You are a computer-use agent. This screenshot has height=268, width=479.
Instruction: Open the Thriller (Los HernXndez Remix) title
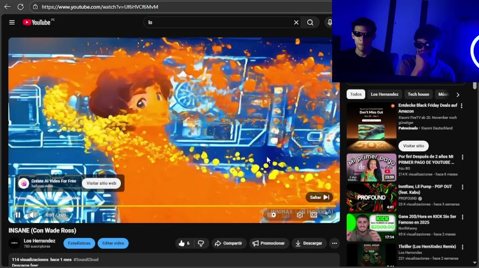pyautogui.click(x=427, y=246)
